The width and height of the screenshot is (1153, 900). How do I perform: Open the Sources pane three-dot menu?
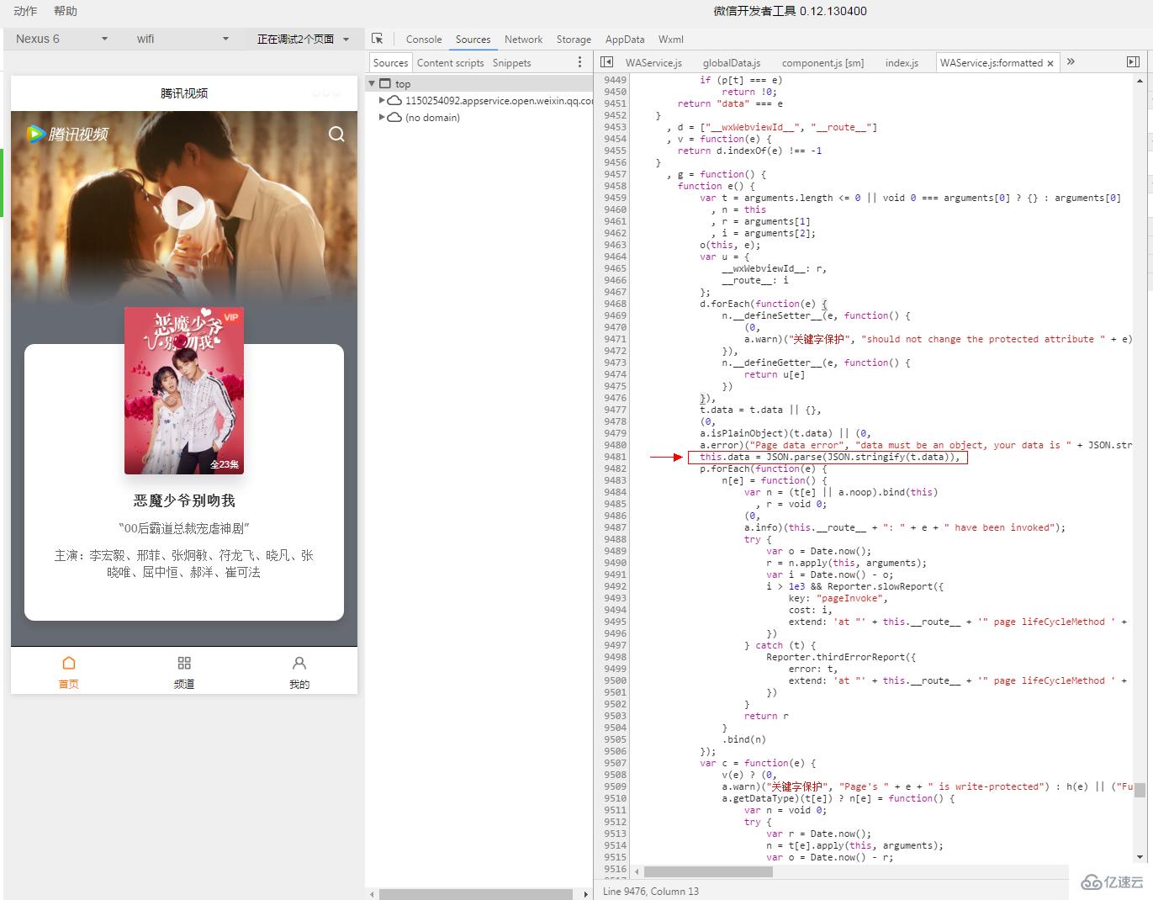tap(579, 62)
